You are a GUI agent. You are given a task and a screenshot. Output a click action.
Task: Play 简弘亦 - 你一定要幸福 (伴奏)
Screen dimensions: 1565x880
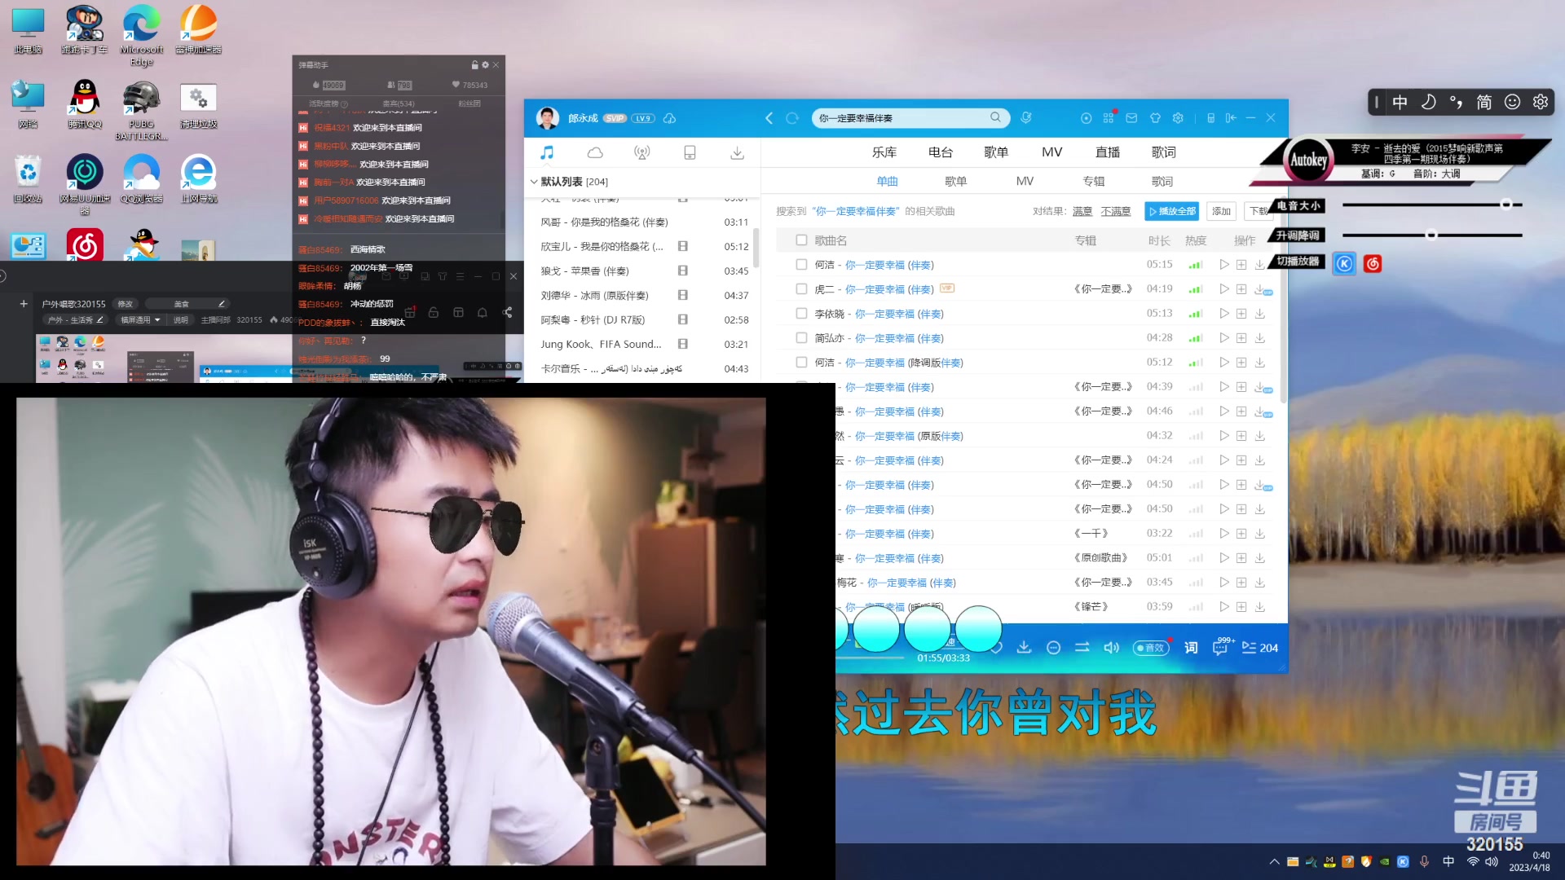pos(1224,338)
